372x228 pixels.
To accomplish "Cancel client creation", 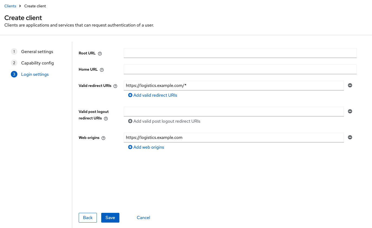I will click(x=143, y=217).
